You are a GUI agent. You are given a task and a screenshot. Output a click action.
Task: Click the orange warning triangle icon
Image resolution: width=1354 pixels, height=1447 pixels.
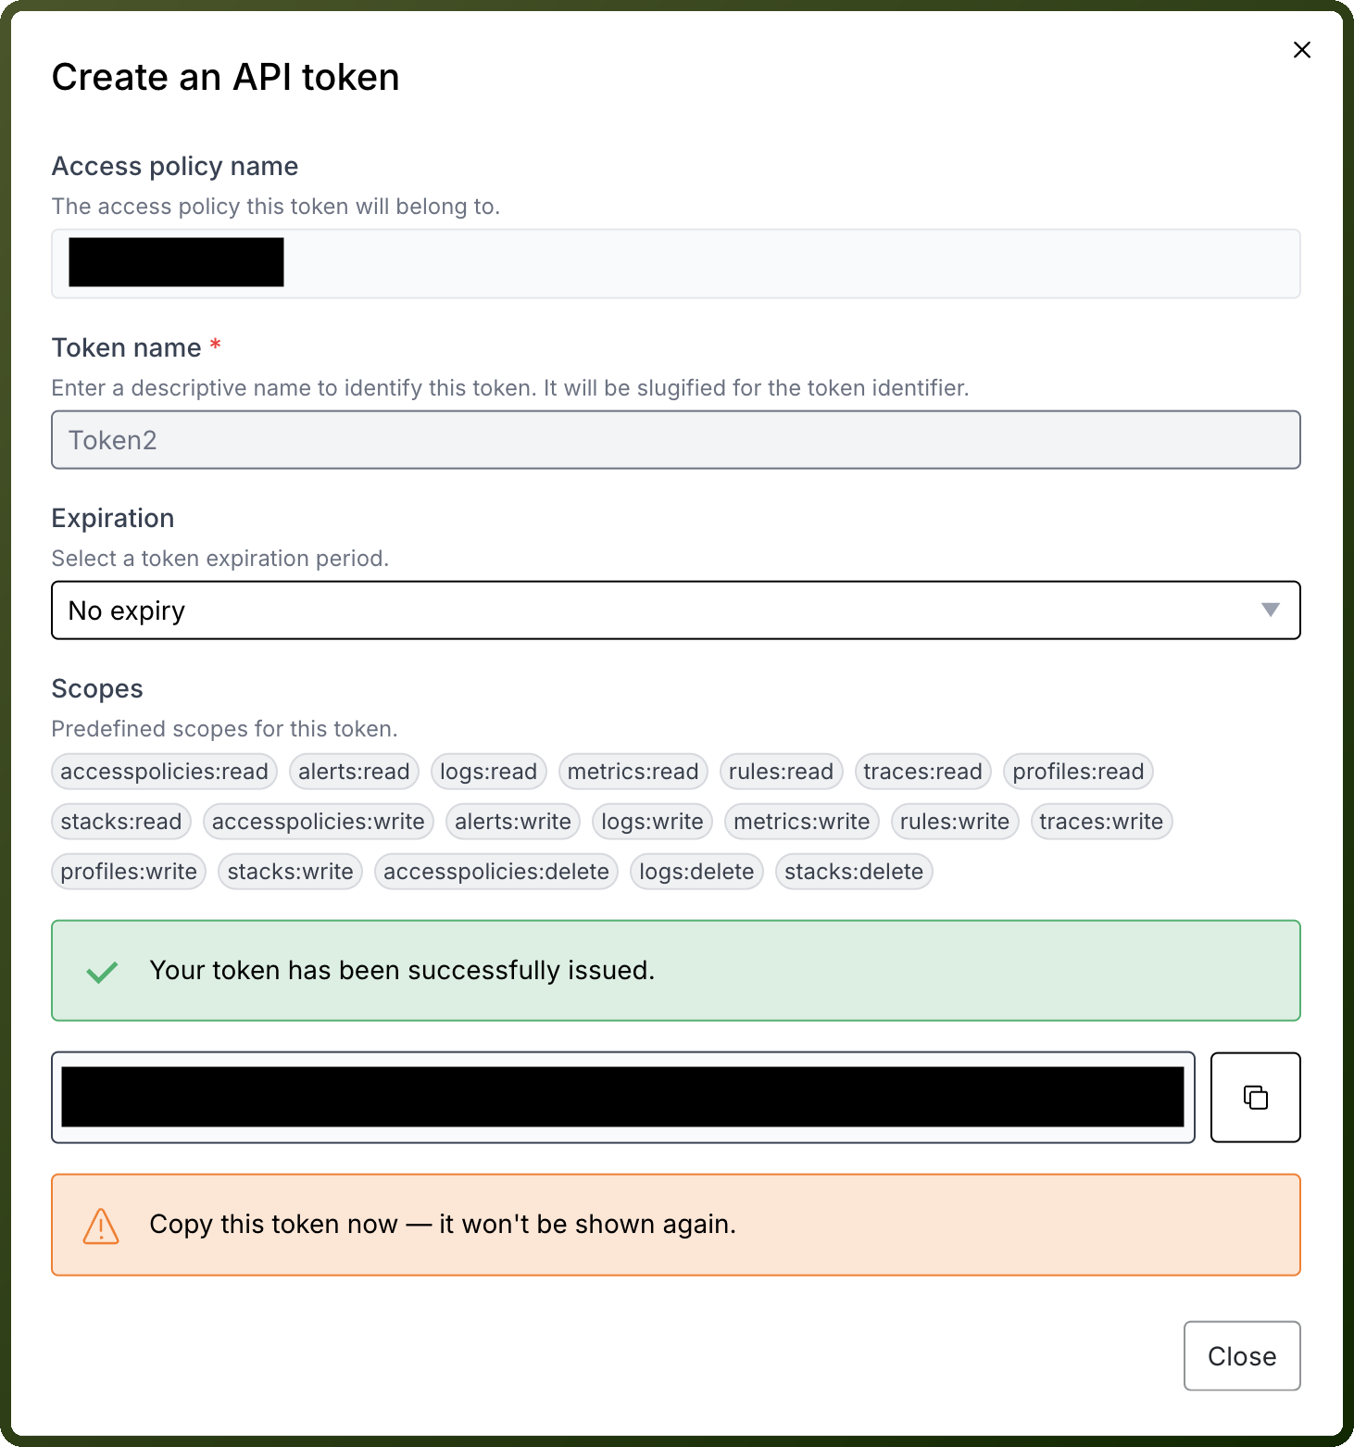click(x=101, y=1225)
